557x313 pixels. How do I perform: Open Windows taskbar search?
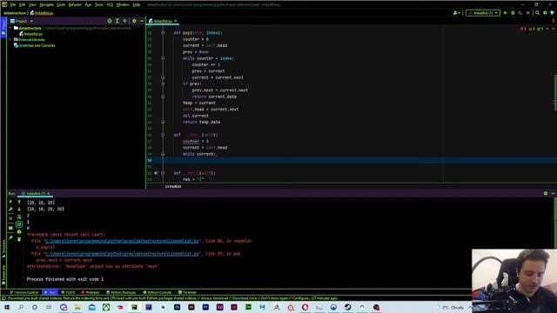point(21,307)
